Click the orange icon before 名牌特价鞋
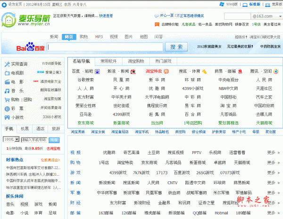Screen dimensions: 283x219 tap(157, 24)
